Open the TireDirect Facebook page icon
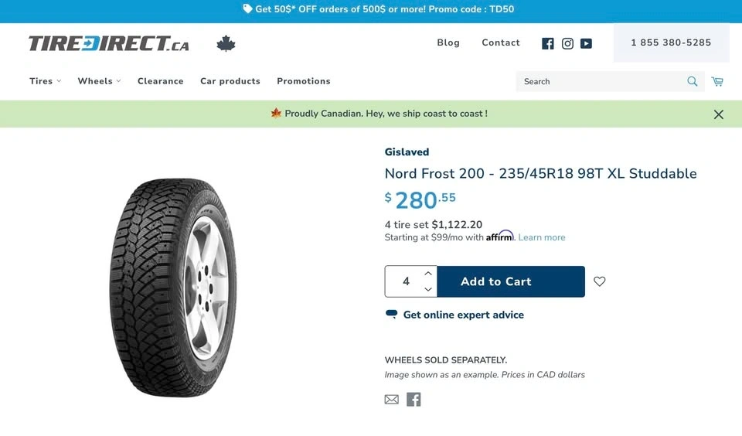This screenshot has width=742, height=436. tap(548, 43)
